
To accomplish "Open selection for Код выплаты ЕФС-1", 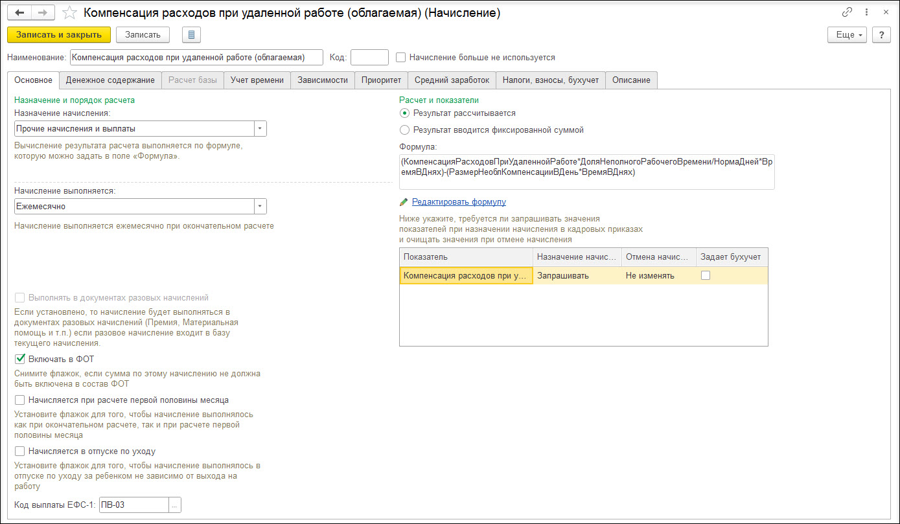I will tap(174, 505).
